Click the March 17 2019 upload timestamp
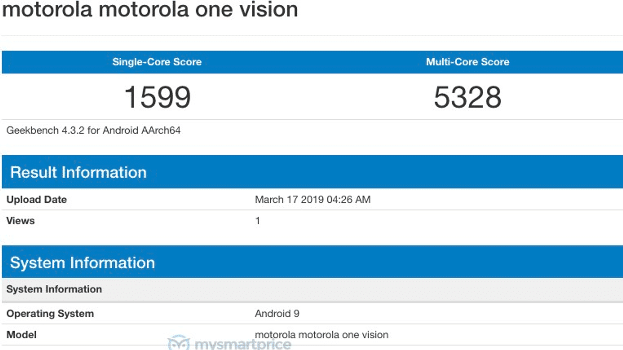This screenshot has height=350, width=623. point(313,199)
